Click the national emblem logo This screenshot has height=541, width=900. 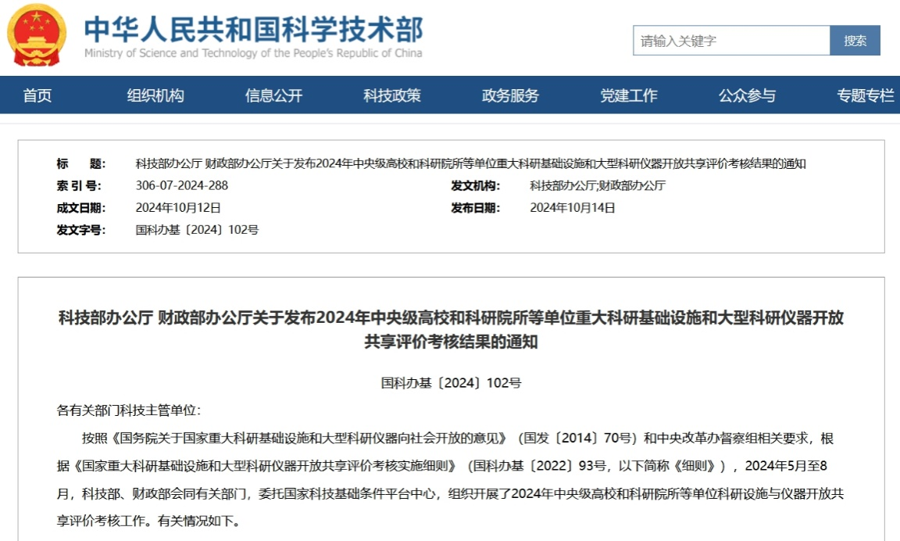(37, 35)
